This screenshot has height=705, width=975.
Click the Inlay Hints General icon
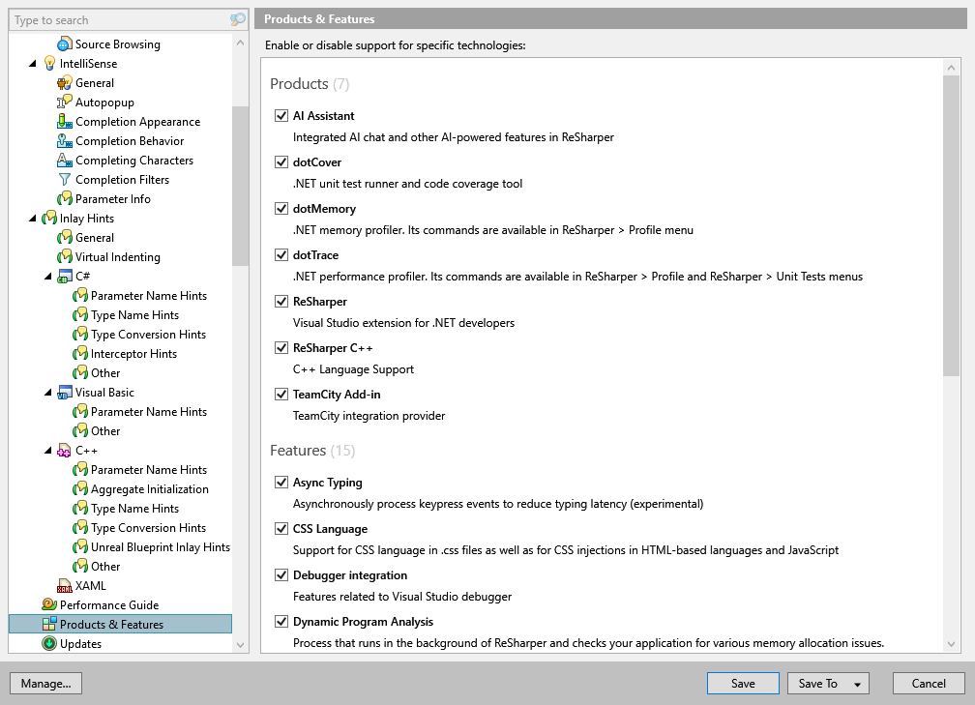pyautogui.click(x=65, y=238)
